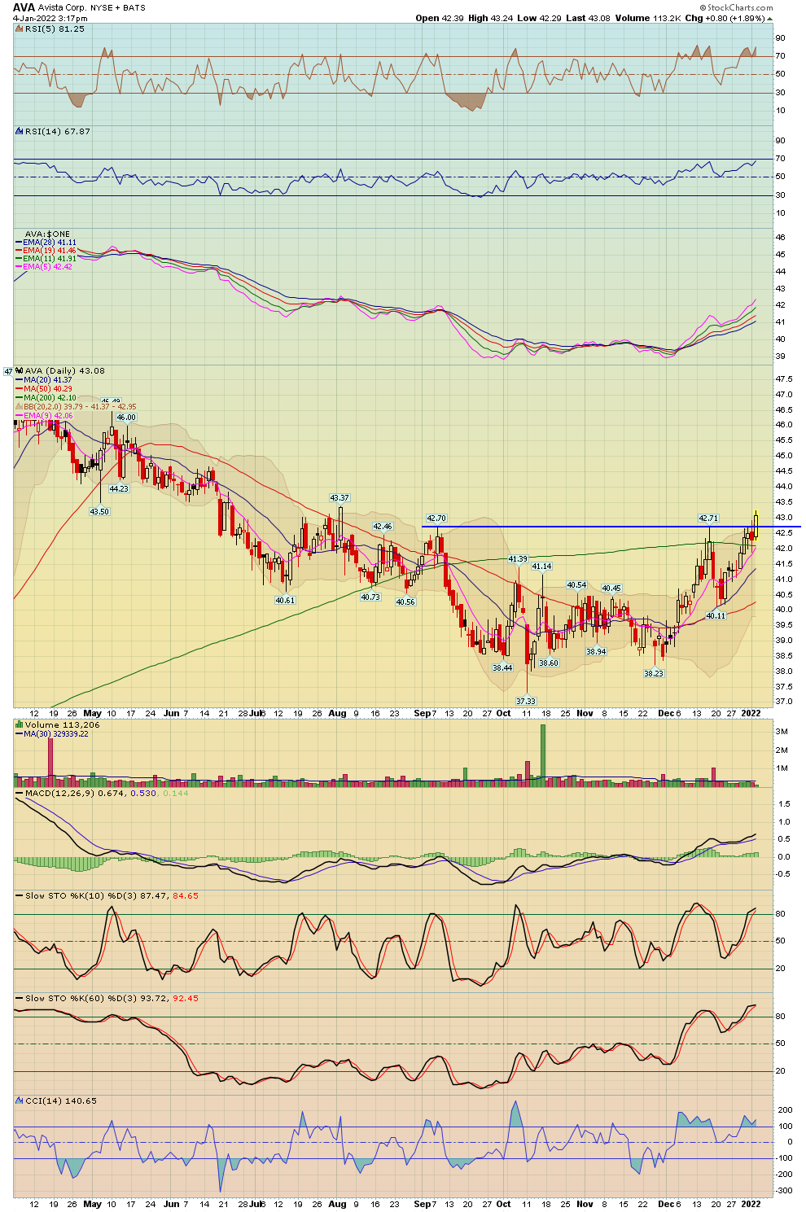Click the 37.33 low price label
The width and height of the screenshot is (806, 1212).
point(525,701)
